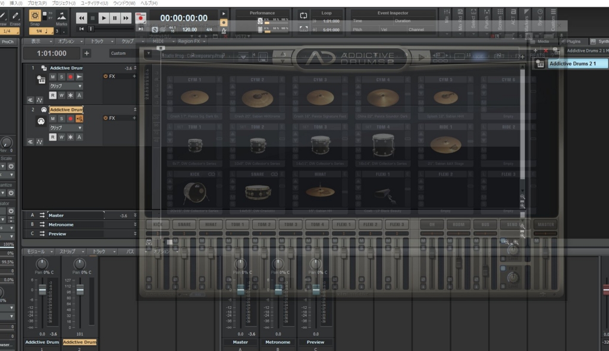Screen dimensions: 609x351
Task: Show automation lanes on track 1
Action: point(39,100)
